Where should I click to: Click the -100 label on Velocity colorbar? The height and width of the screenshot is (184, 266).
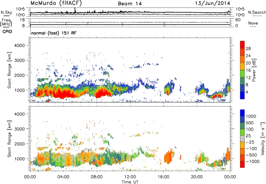(251, 148)
